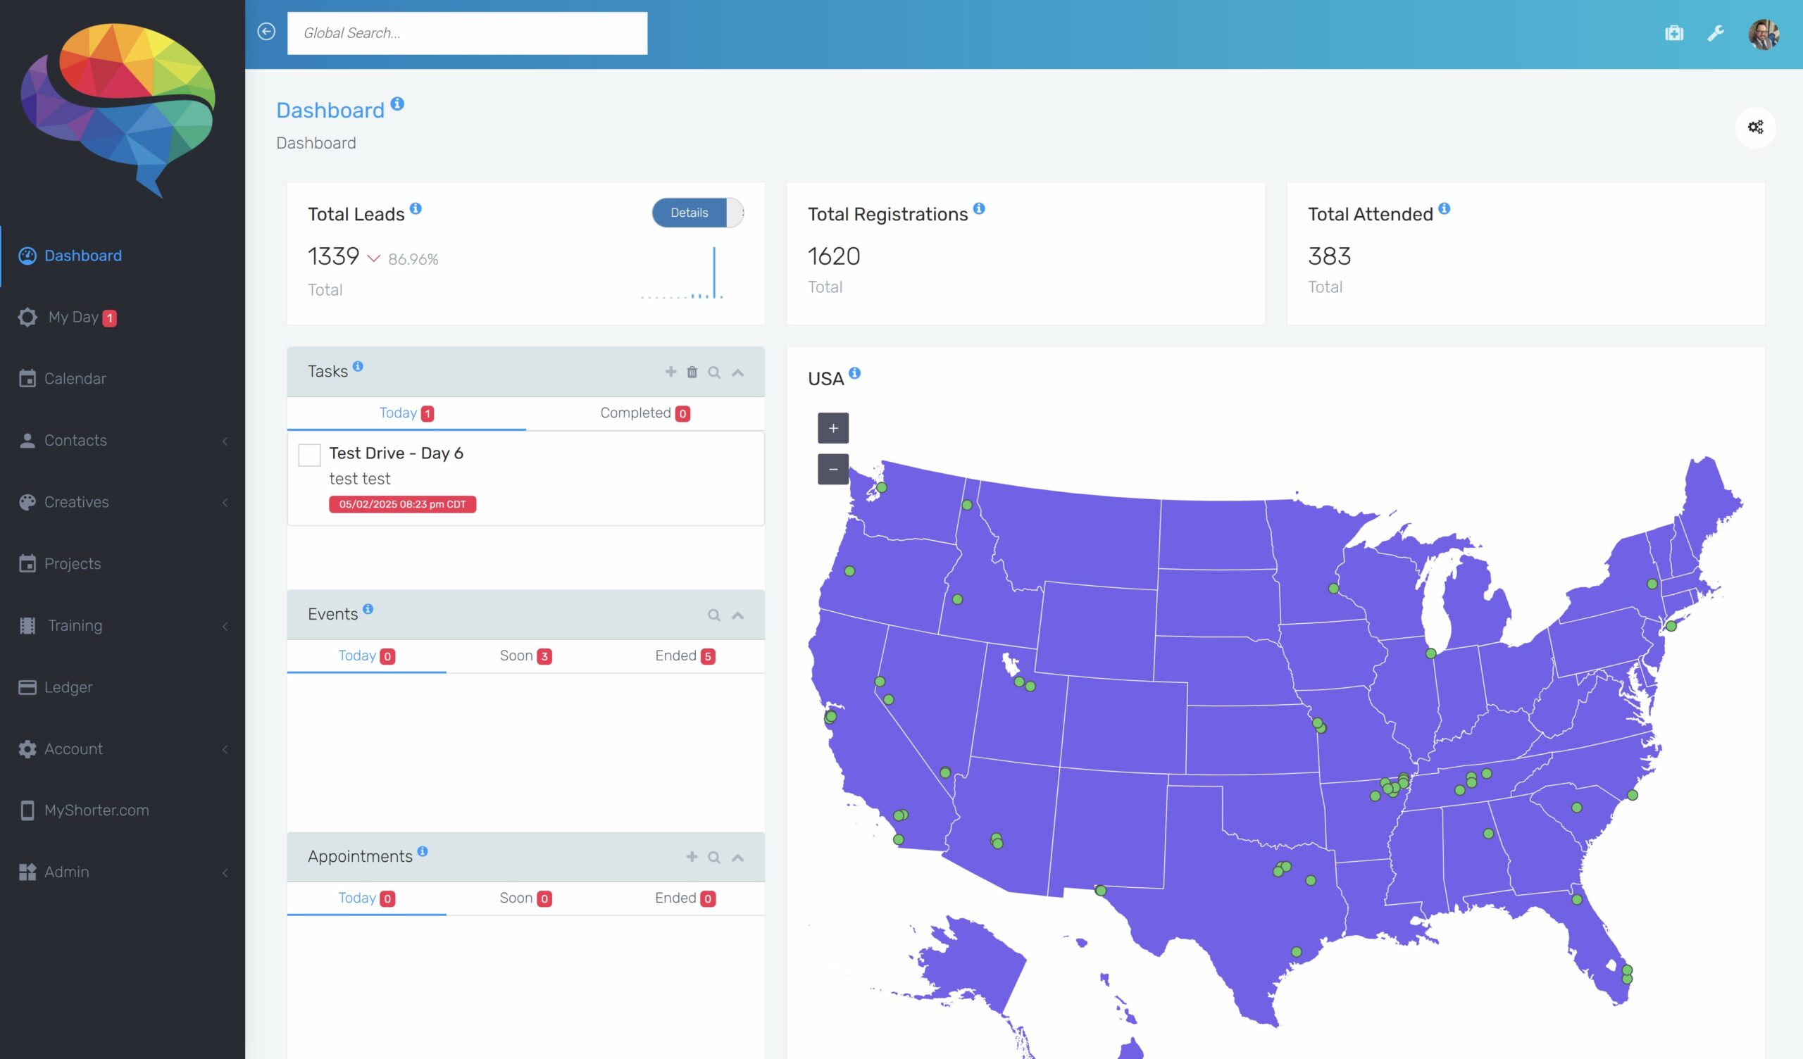Open the search in Events panel
Viewport: 1803px width, 1059px height.
pyautogui.click(x=714, y=615)
